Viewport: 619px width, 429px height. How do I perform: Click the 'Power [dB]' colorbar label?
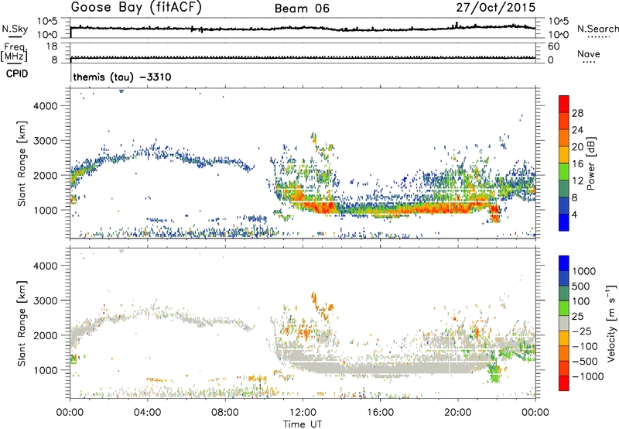(590, 163)
